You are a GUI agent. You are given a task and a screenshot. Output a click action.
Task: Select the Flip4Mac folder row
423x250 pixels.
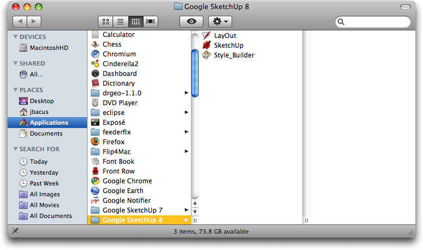pos(139,151)
